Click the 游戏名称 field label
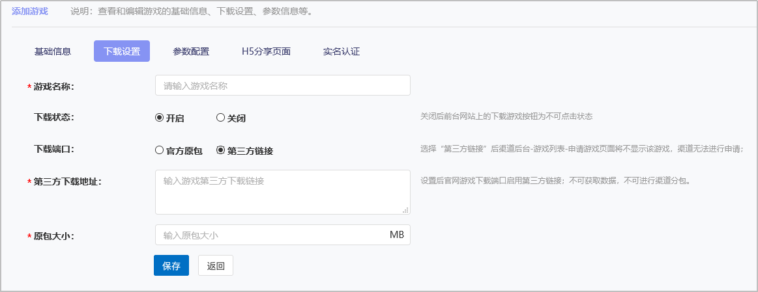The image size is (758, 292). [x=53, y=86]
